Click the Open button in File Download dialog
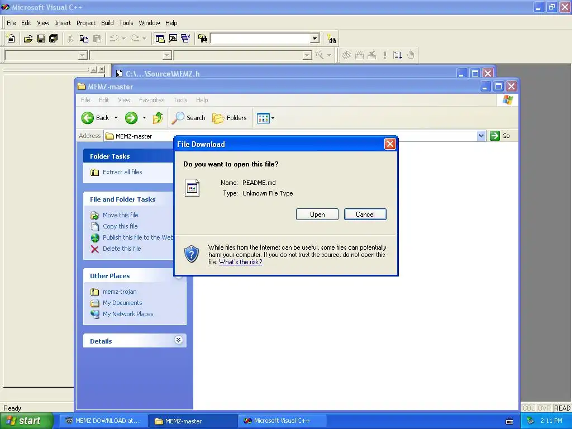The image size is (572, 429). point(317,214)
